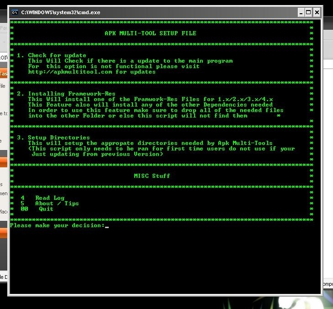This screenshot has height=309, width=333.
Task: Click the 'MISC Stuff' heading
Action: coord(152,176)
